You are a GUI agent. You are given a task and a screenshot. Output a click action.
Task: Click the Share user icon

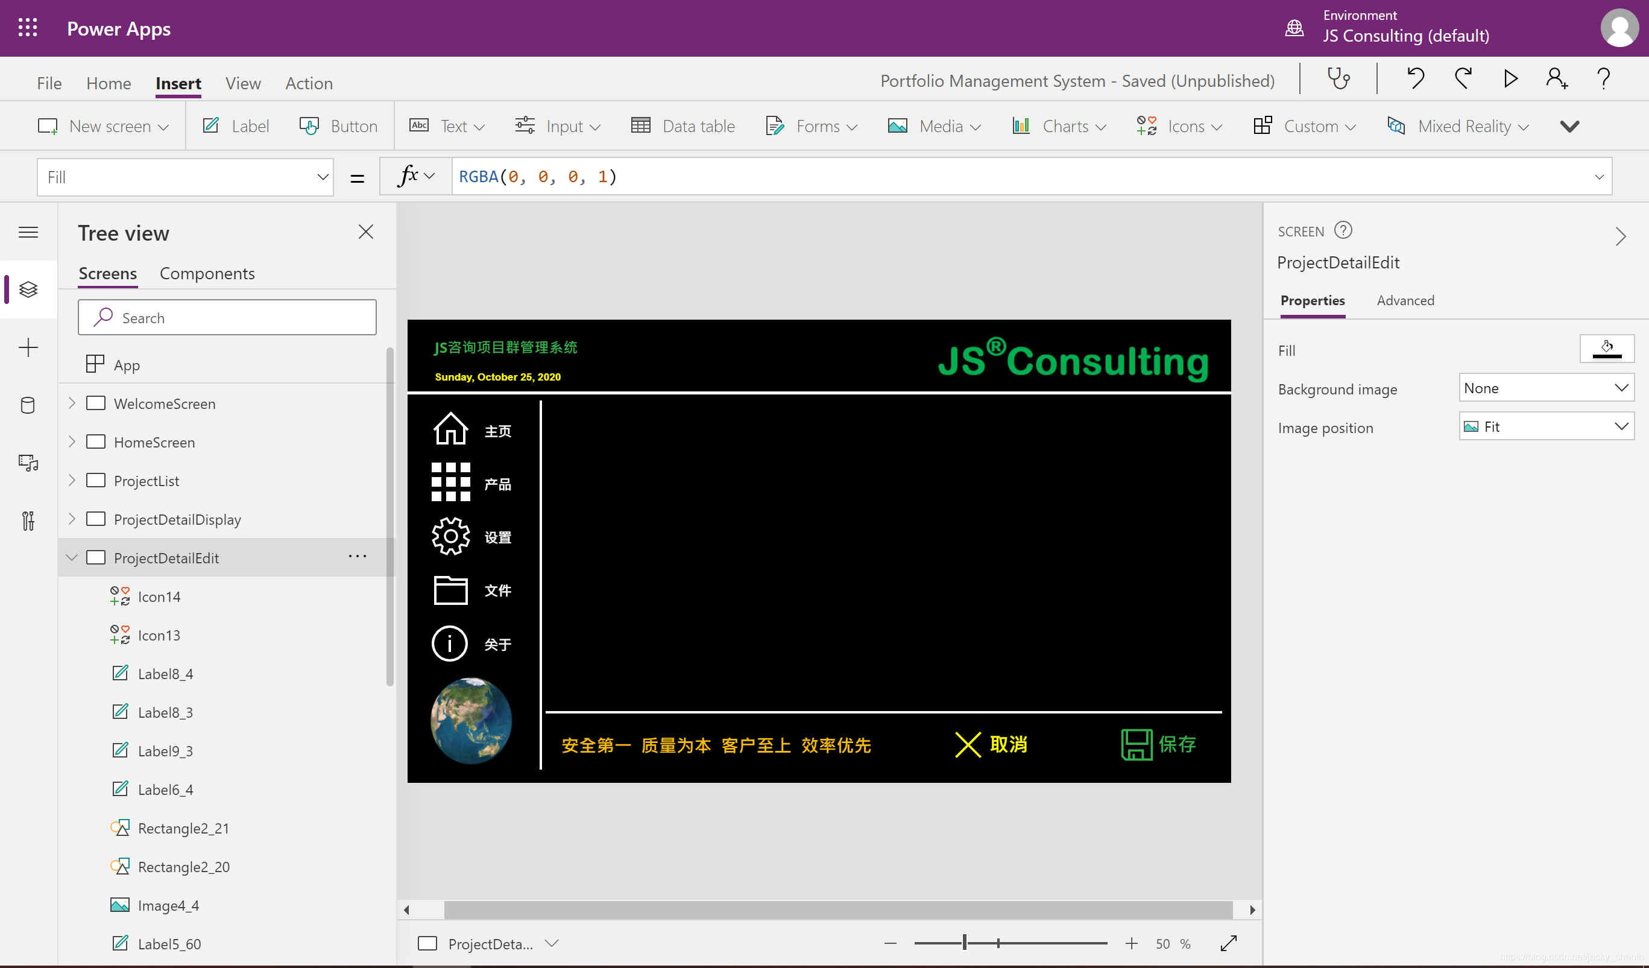[x=1557, y=79]
